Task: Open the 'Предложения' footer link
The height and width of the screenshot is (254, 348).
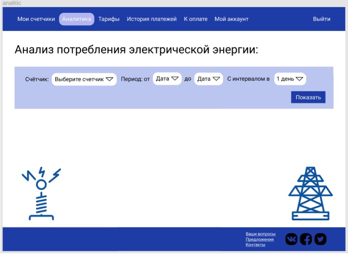Action: [x=259, y=239]
